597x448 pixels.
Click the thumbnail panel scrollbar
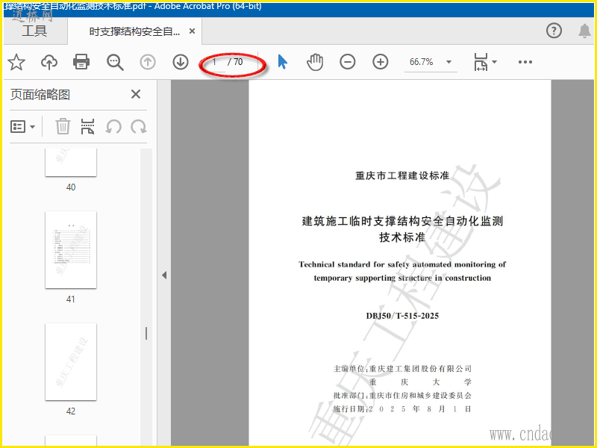click(146, 333)
